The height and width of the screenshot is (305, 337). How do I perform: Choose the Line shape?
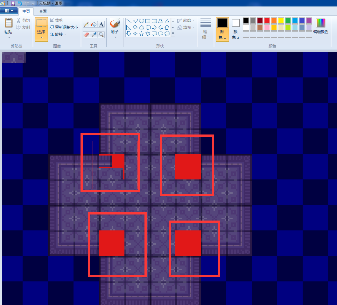(129, 21)
